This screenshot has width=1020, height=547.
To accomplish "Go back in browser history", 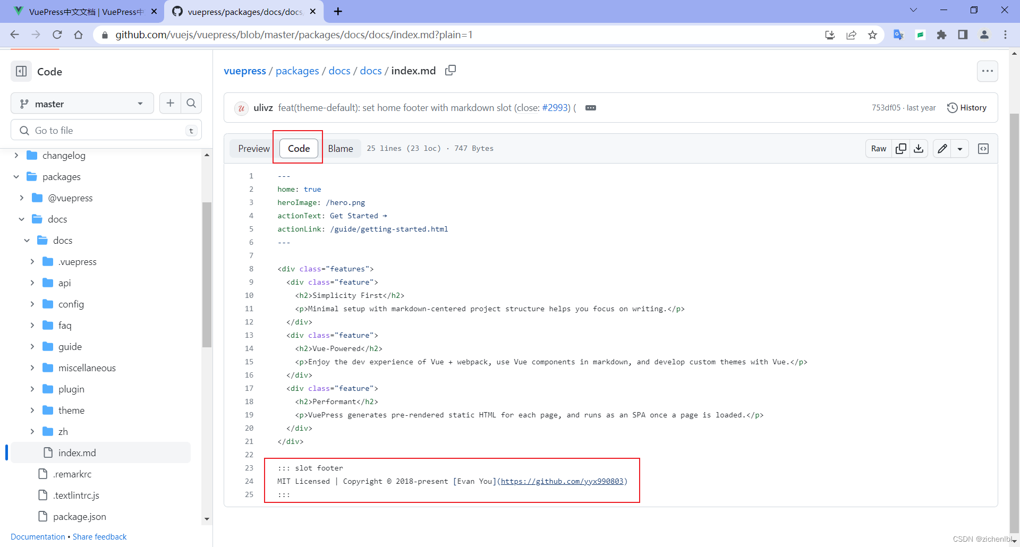I will [x=15, y=35].
